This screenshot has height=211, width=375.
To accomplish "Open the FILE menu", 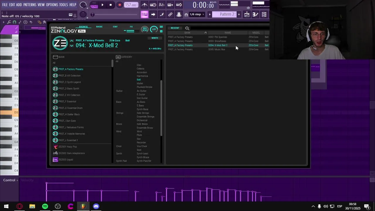I will click(x=5, y=5).
